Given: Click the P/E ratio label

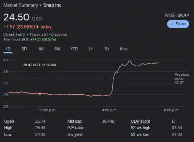Looking at the screenshot, I should pos(75,128).
